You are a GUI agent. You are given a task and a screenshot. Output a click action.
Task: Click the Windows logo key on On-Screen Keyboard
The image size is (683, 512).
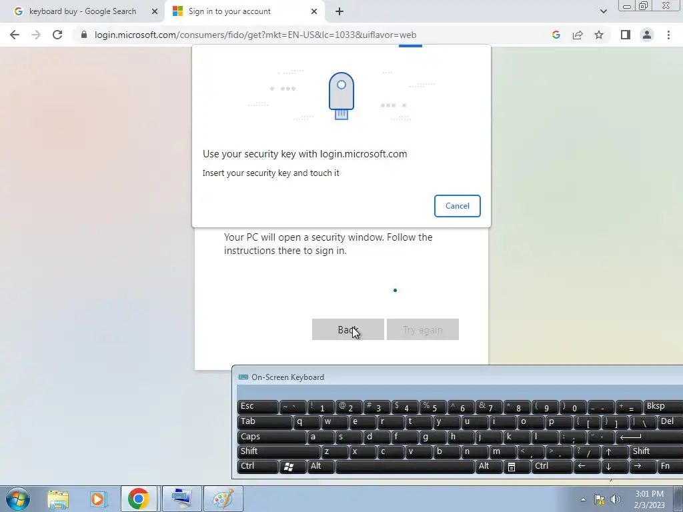293,467
